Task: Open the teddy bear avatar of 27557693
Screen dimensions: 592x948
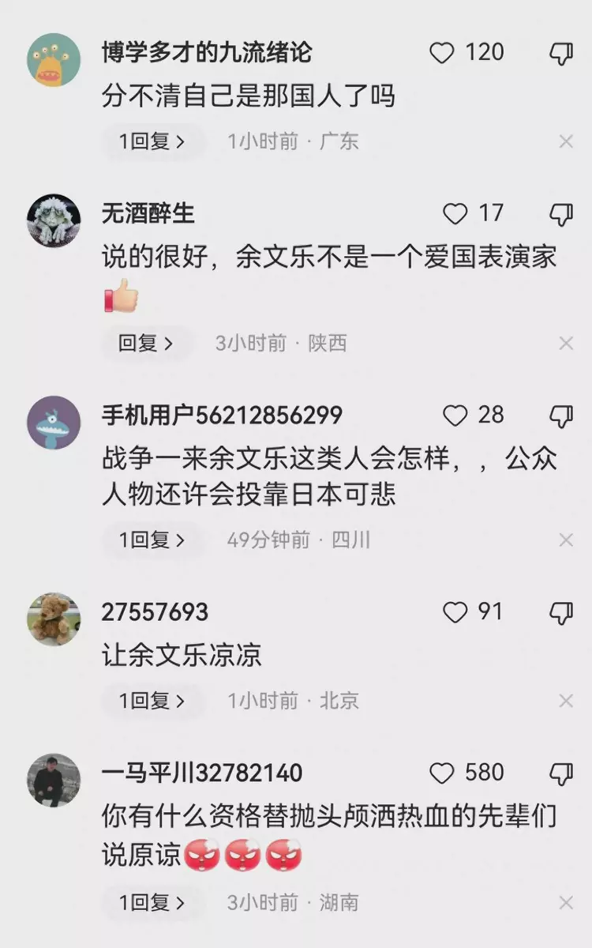Action: pos(54,619)
